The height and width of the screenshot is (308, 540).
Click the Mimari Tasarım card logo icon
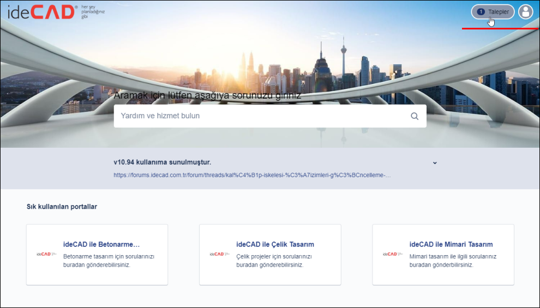(393, 254)
